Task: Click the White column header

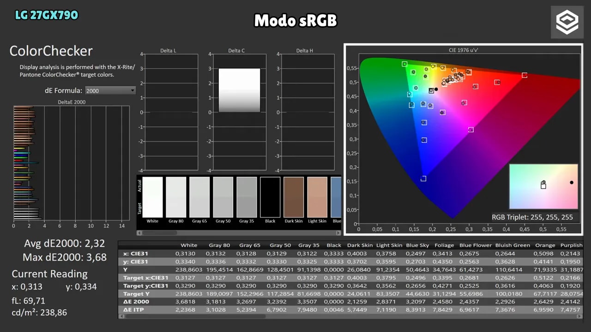Action: pos(189,245)
